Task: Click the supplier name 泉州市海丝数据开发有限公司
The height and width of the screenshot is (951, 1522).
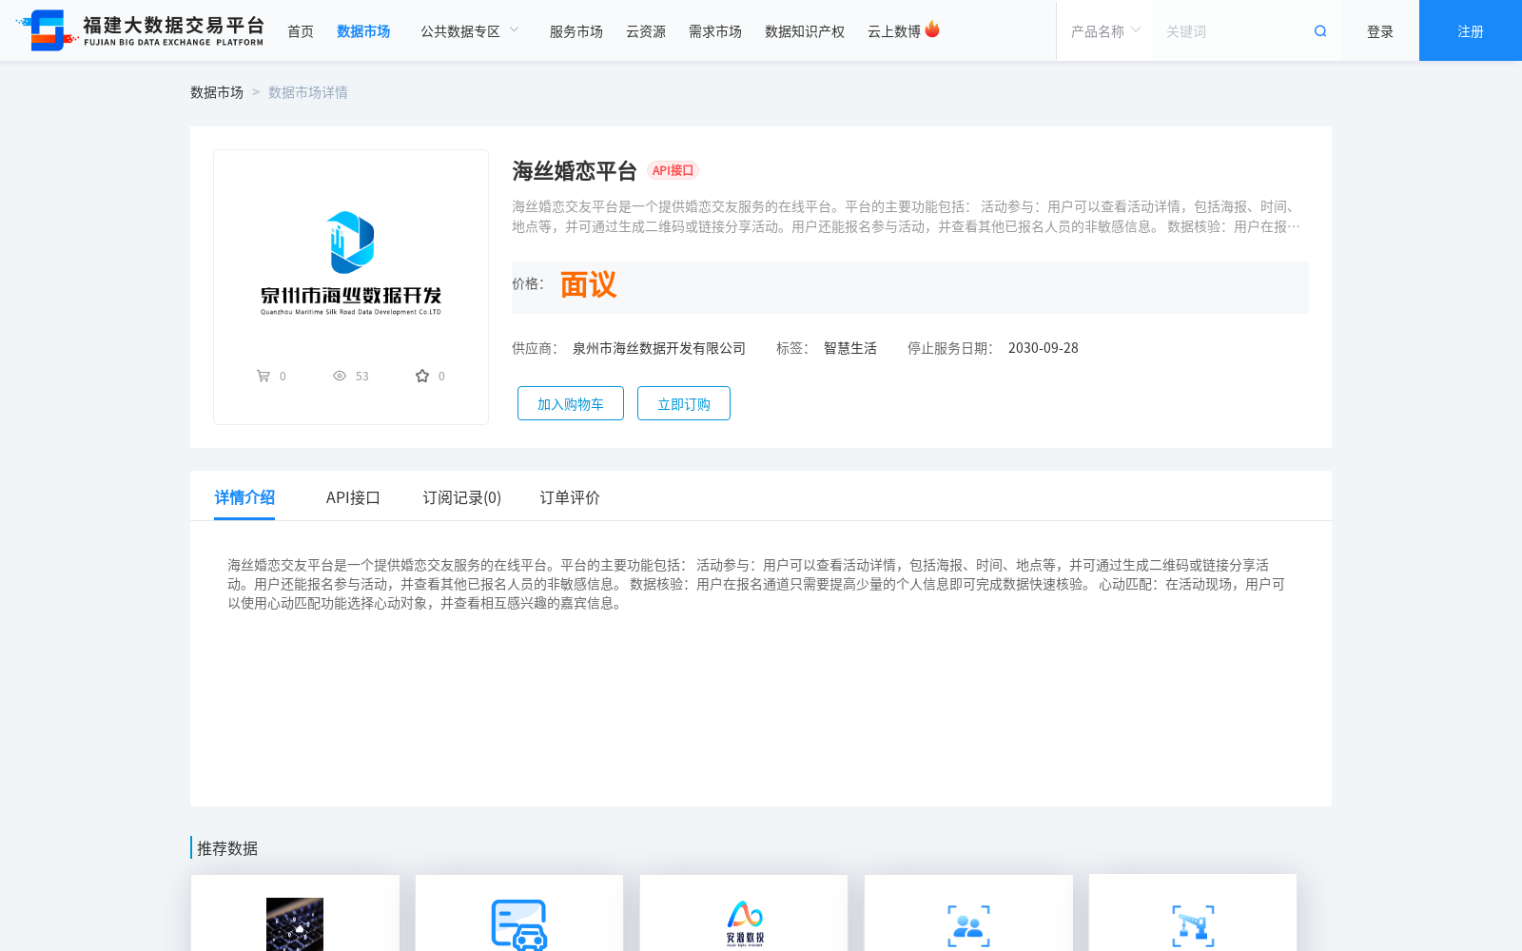Action: coord(659,348)
